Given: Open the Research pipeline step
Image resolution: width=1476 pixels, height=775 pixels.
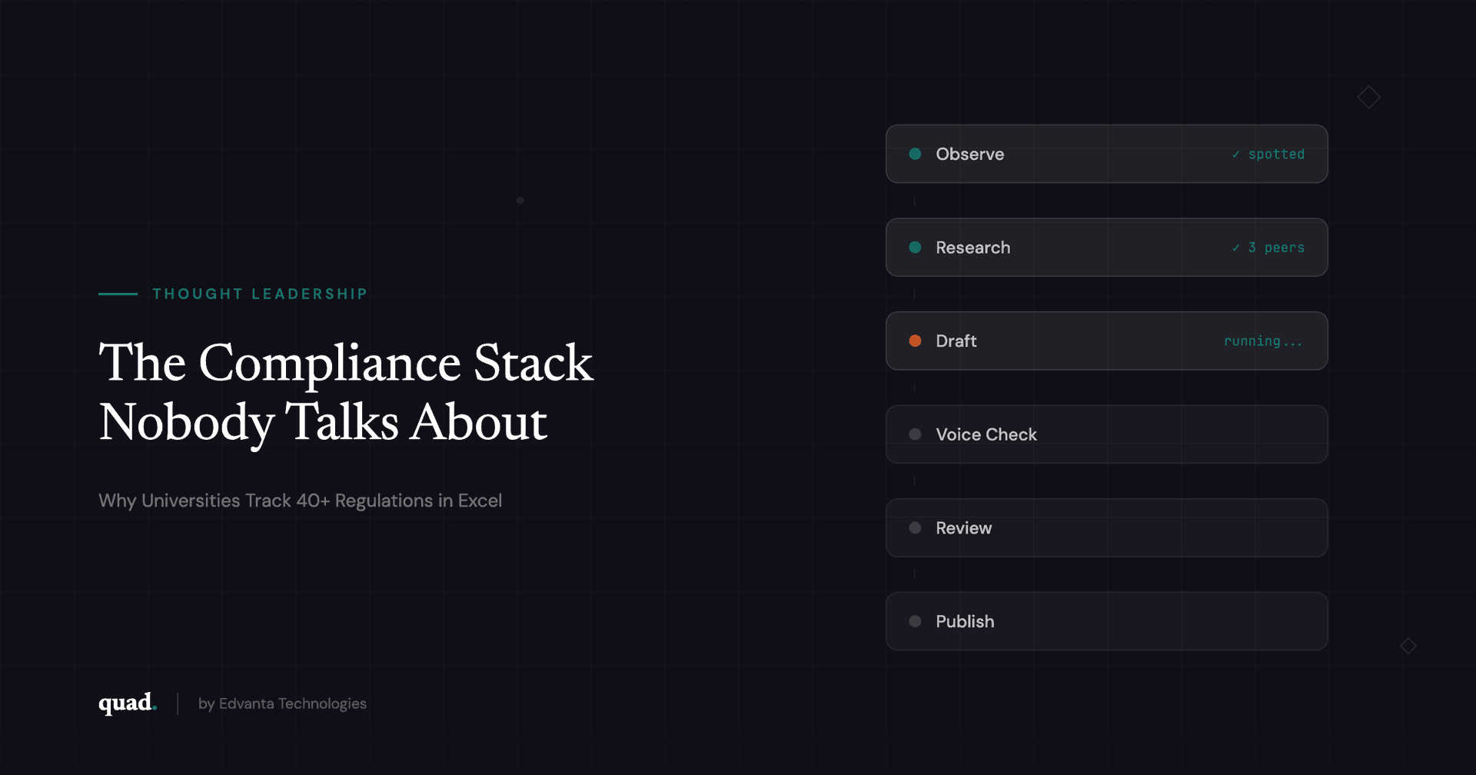Looking at the screenshot, I should coord(1105,248).
